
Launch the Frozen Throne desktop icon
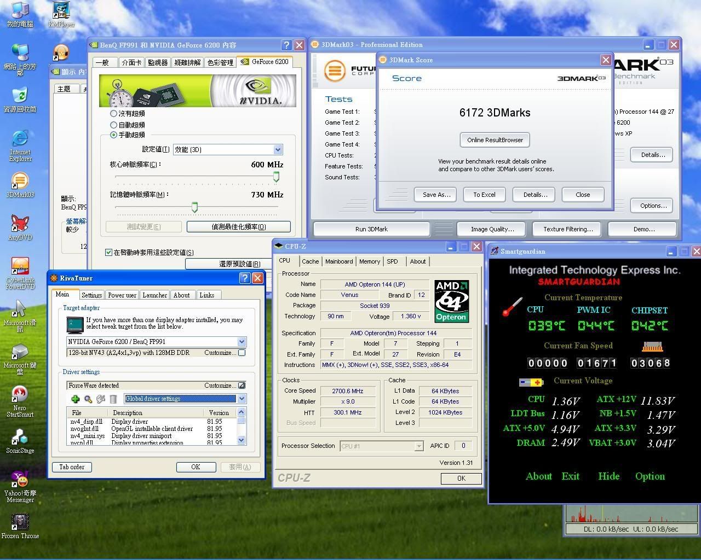pyautogui.click(x=20, y=526)
